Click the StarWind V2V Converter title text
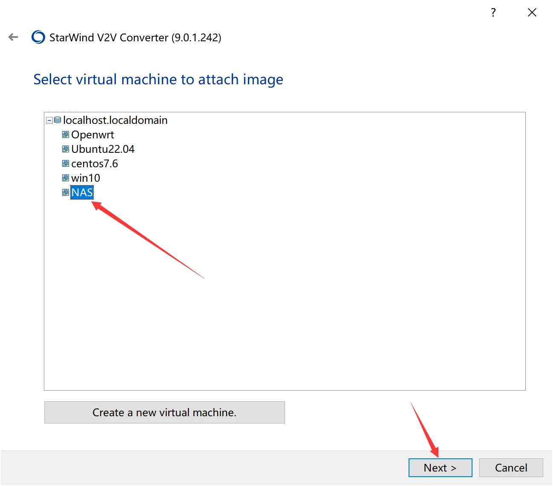The image size is (553, 486). (135, 38)
